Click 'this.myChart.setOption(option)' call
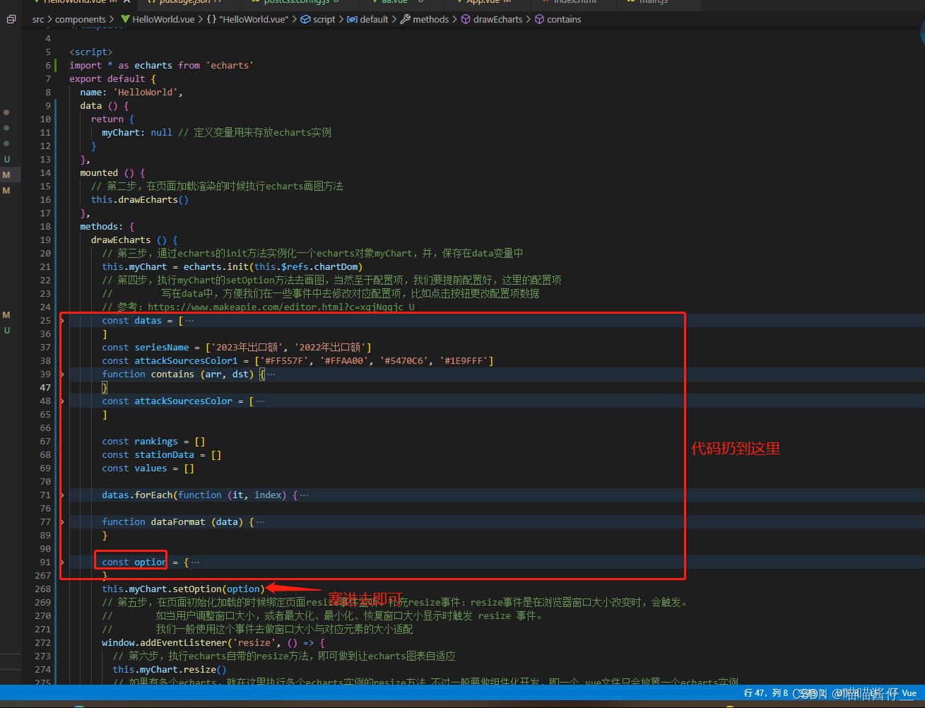Image resolution: width=925 pixels, height=708 pixels. (x=183, y=589)
